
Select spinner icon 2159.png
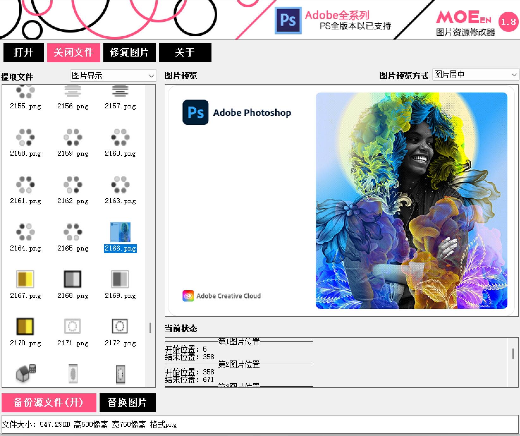73,143
